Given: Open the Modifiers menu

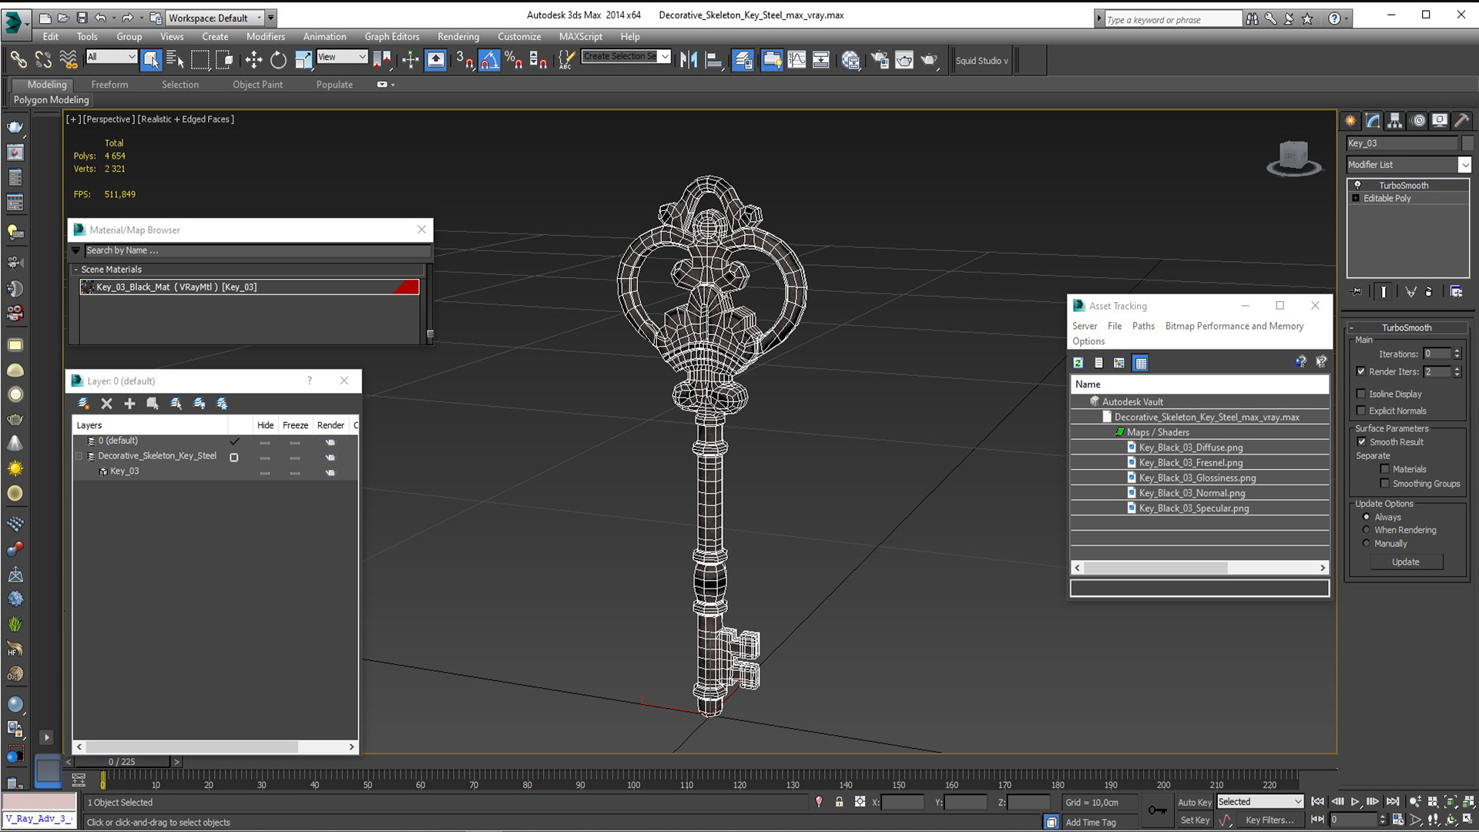Looking at the screenshot, I should (266, 36).
